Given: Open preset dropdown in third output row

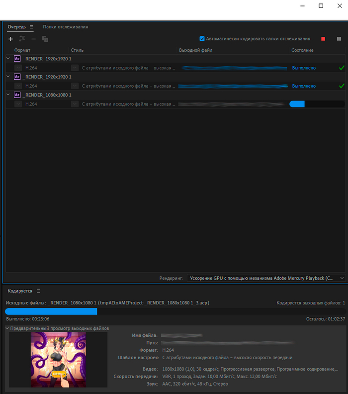Looking at the screenshot, I should [x=75, y=104].
